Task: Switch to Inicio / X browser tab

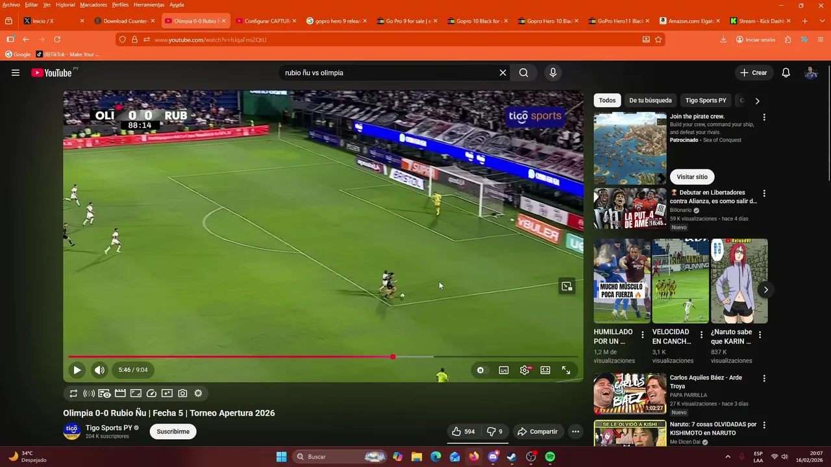Action: click(53, 21)
